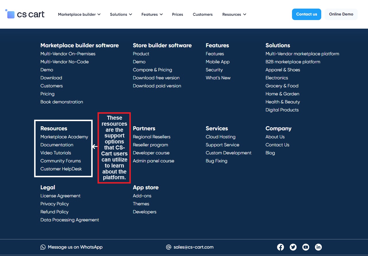Open Add-ons under App store
The height and width of the screenshot is (256, 368).
[x=142, y=196]
